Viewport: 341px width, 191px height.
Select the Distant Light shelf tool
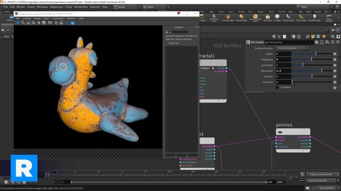pyautogui.click(x=241, y=18)
